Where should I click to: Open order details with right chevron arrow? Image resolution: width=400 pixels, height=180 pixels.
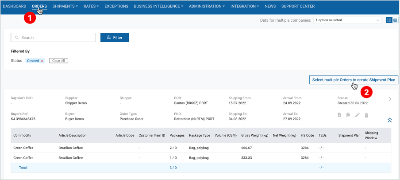[390, 99]
